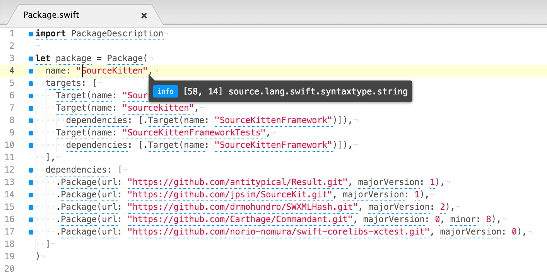Image resolution: width=547 pixels, height=274 pixels.
Task: Click the dependencies: label on line 8
Action: coord(99,120)
